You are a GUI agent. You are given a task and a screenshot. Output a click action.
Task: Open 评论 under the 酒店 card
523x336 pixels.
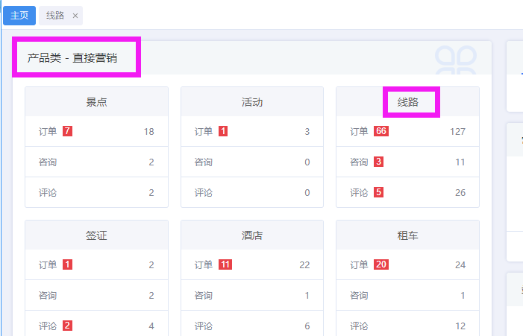click(204, 326)
